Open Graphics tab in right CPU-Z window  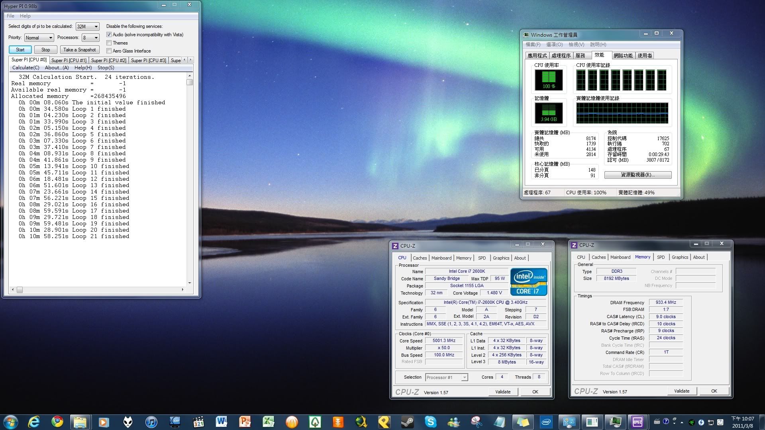point(680,257)
